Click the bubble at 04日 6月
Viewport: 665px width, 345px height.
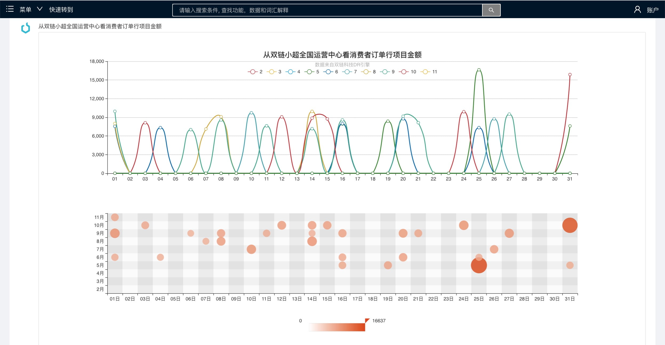pyautogui.click(x=160, y=257)
